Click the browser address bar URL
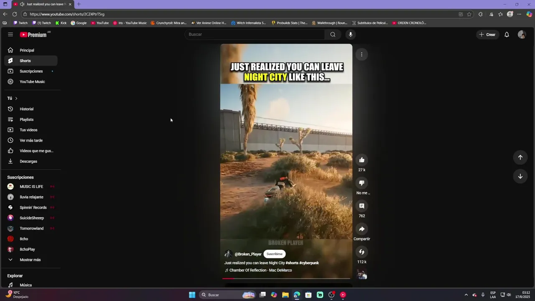535x301 pixels. click(x=67, y=14)
